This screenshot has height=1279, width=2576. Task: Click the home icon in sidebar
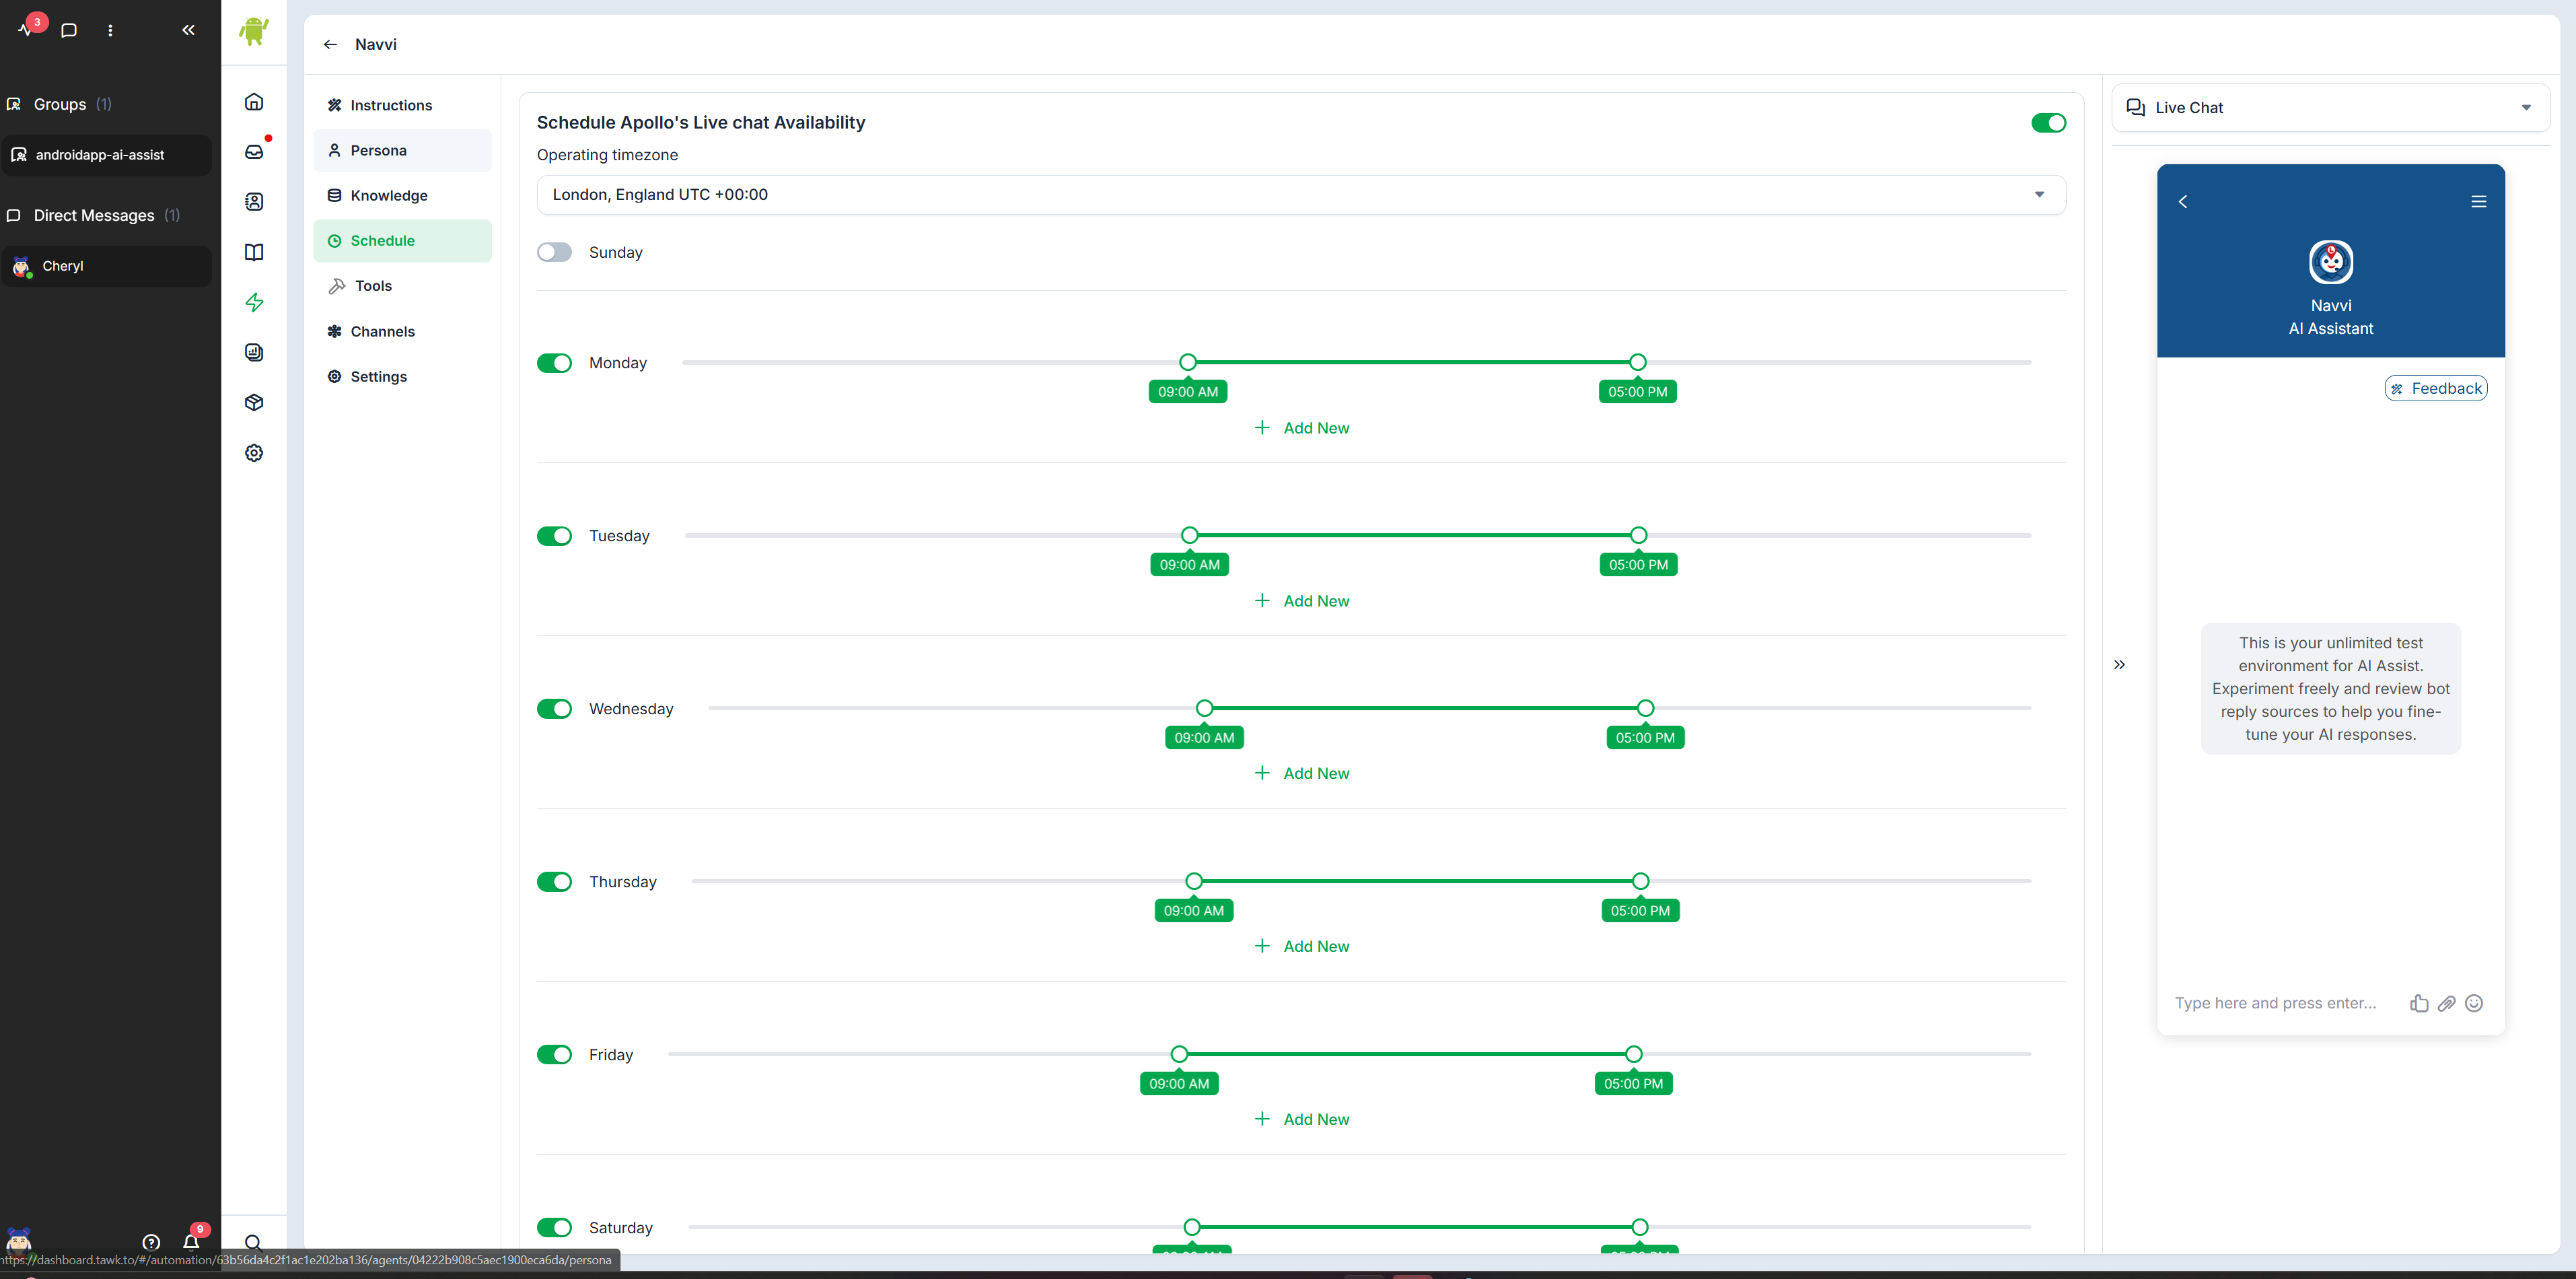[x=254, y=102]
